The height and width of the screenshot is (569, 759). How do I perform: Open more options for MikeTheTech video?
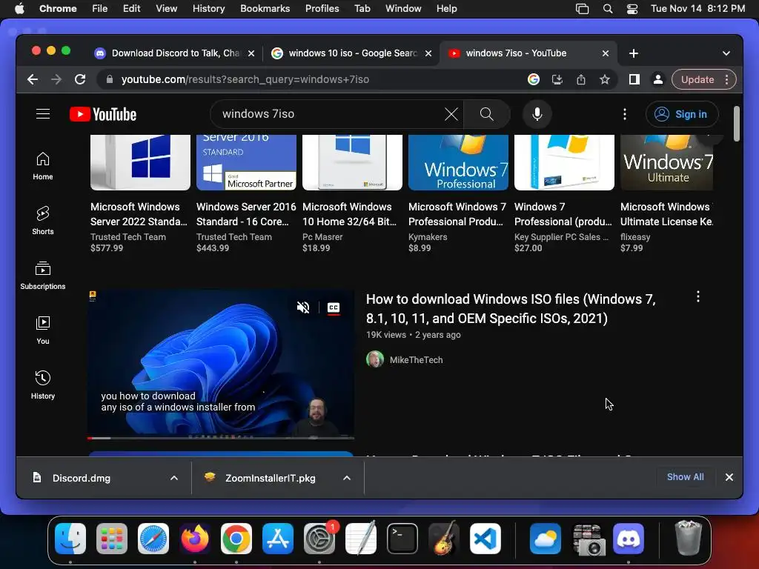pos(698,296)
